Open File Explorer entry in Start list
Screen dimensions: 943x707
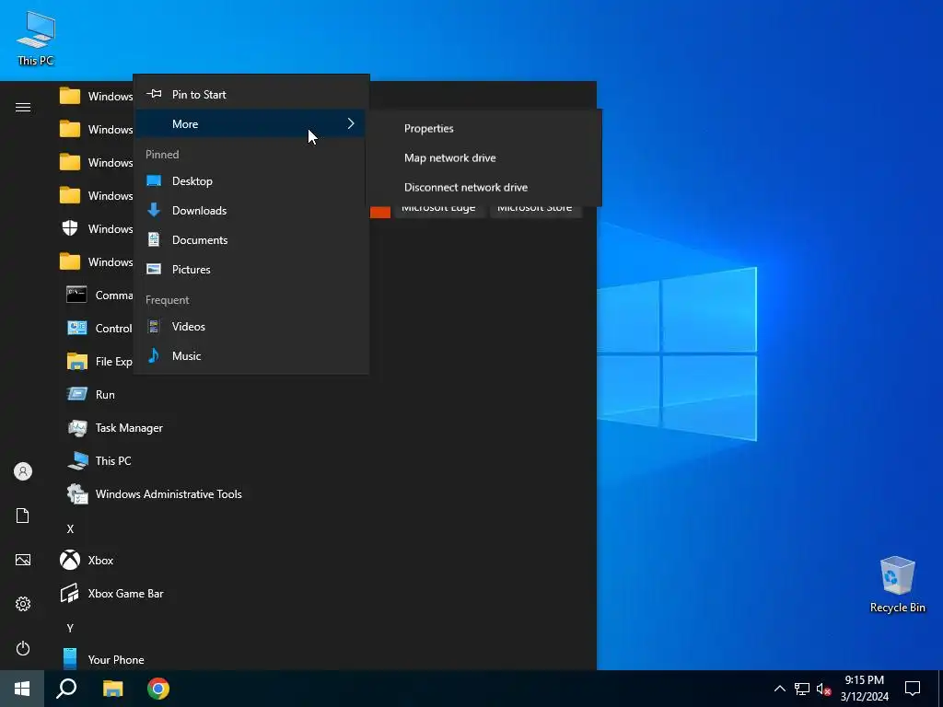pyautogui.click(x=99, y=361)
